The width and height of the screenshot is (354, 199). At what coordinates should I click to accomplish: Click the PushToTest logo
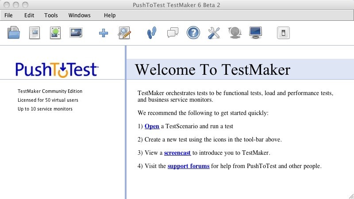point(57,70)
